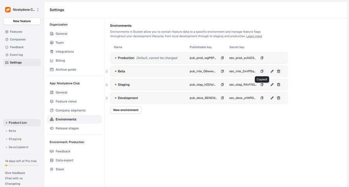This screenshot has width=349, height=187.
Task: Switch to Beta environment in sidebar
Action: 22,131
